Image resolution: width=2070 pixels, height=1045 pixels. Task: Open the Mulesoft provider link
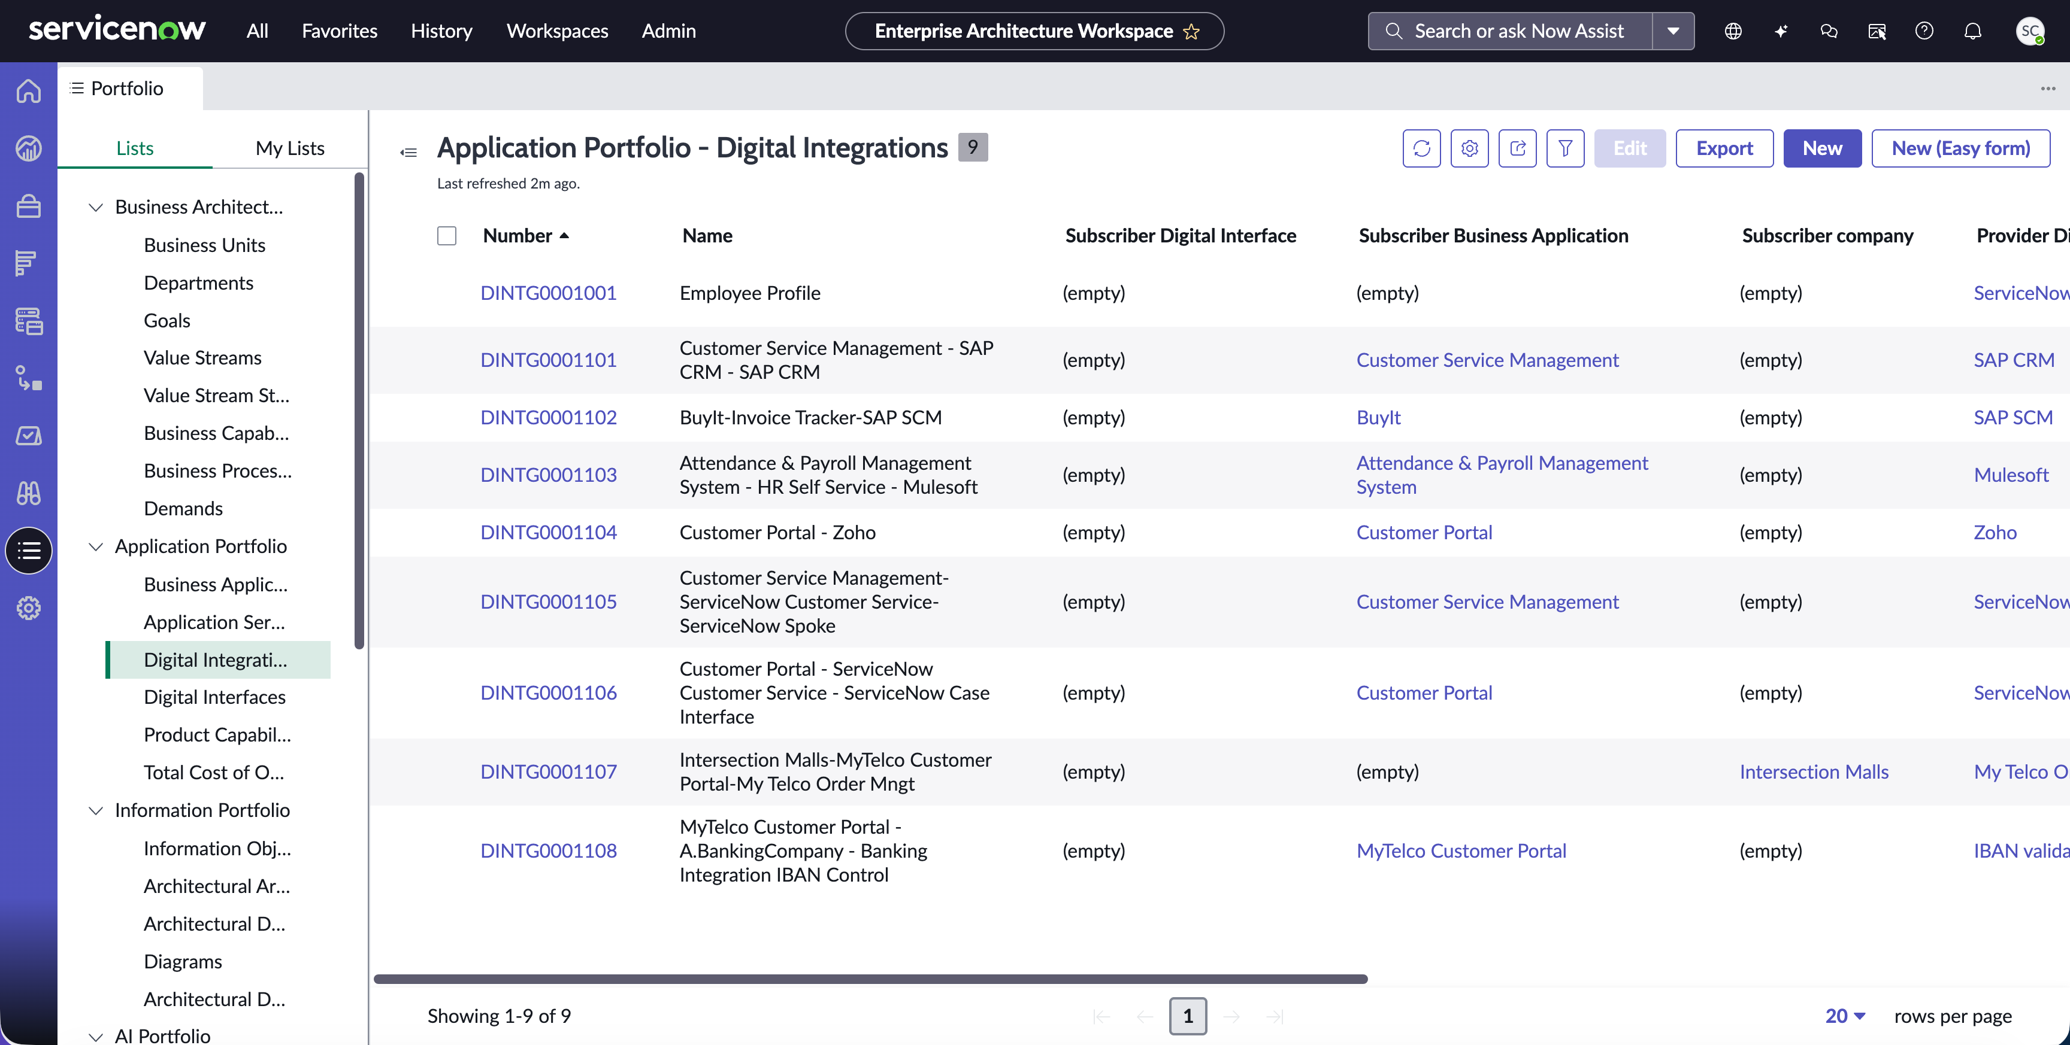2011,475
